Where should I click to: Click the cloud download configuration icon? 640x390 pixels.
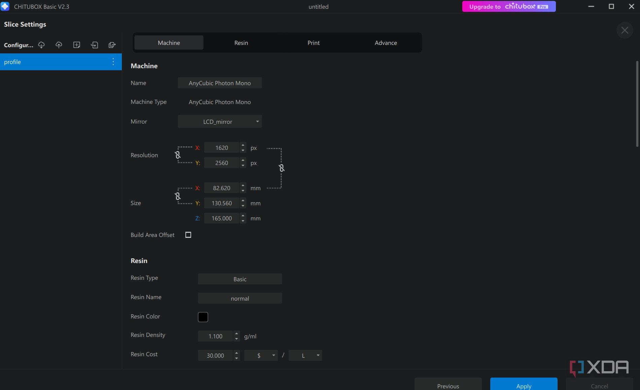[41, 45]
